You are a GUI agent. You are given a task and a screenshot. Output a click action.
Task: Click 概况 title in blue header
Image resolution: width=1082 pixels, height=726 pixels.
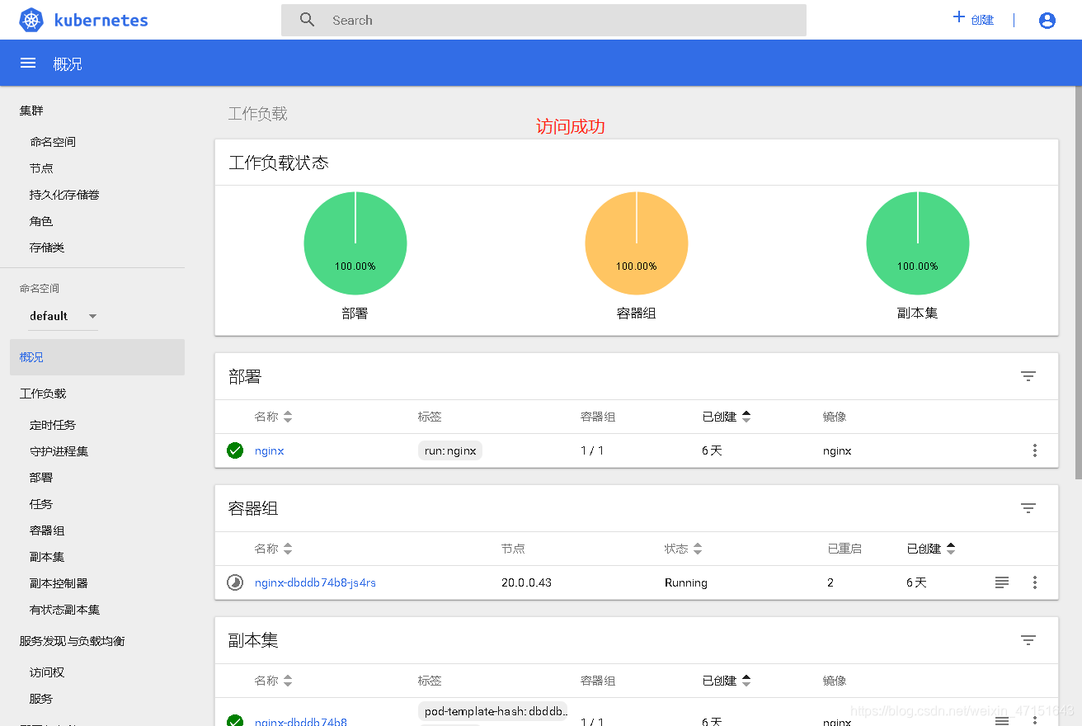(x=68, y=64)
